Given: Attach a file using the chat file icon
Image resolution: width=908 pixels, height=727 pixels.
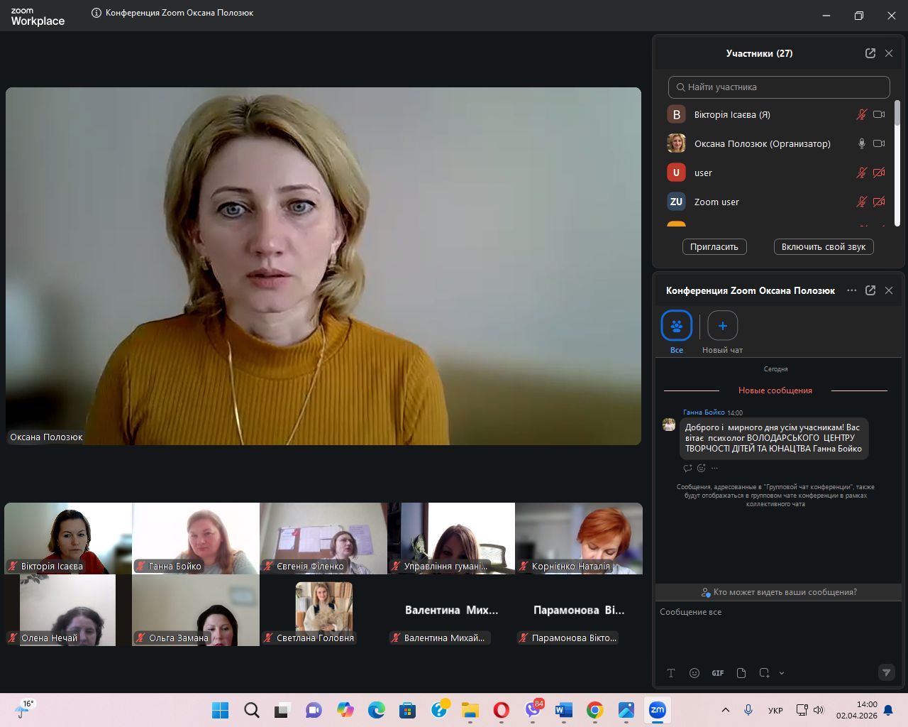Looking at the screenshot, I should (x=741, y=673).
